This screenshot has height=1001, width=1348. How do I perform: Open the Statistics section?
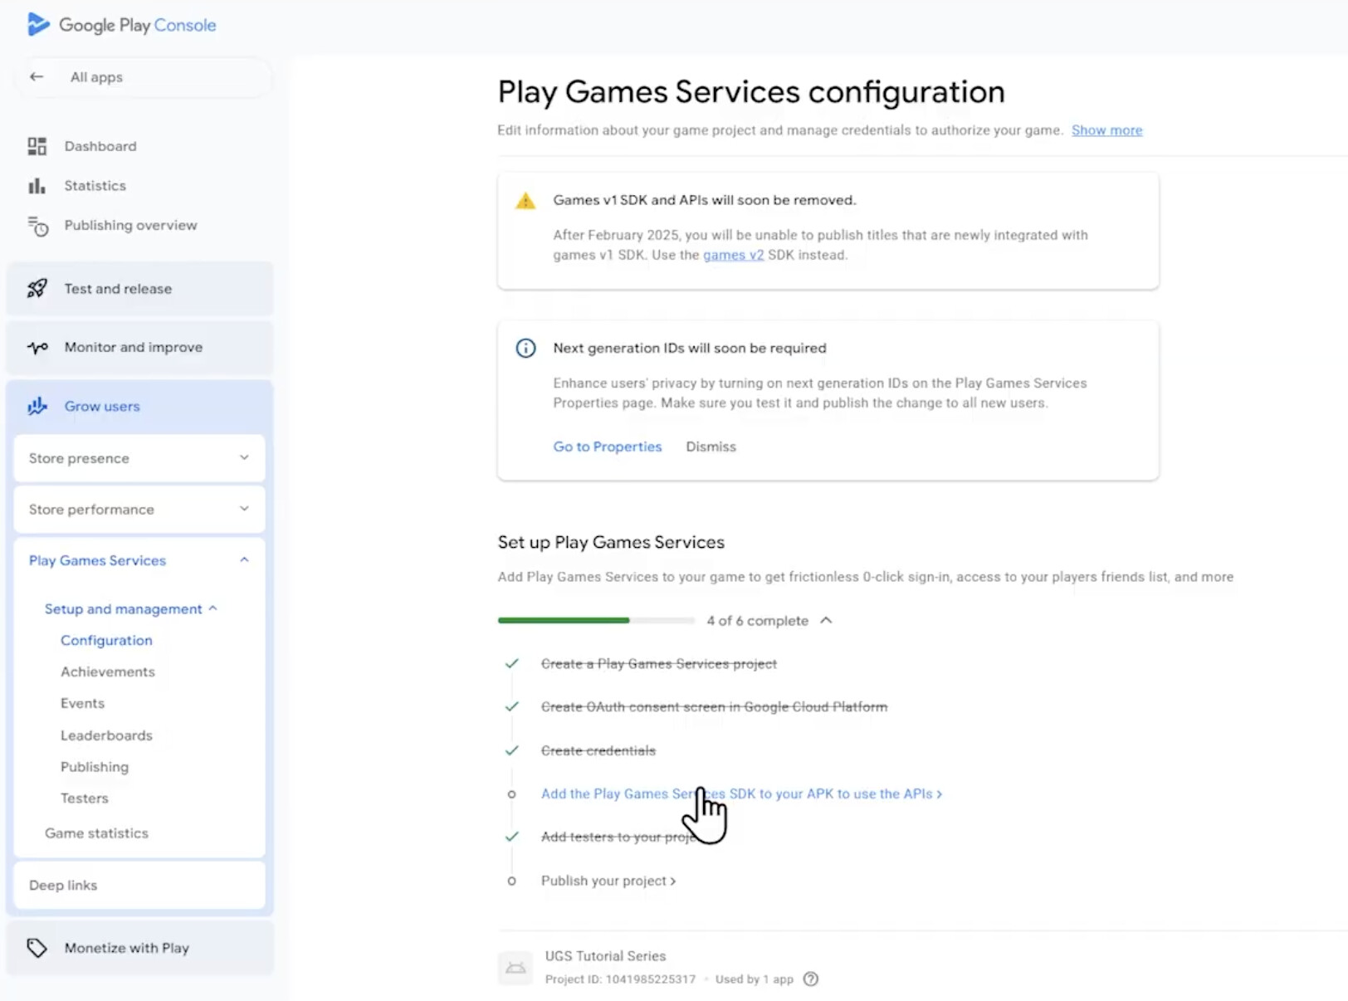(95, 185)
